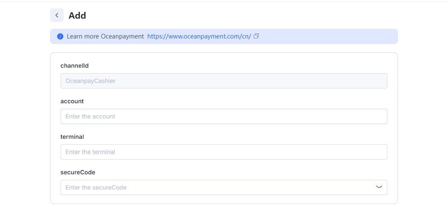Click the 'account' label
Screen dimensions: 448x212
[x=72, y=101]
